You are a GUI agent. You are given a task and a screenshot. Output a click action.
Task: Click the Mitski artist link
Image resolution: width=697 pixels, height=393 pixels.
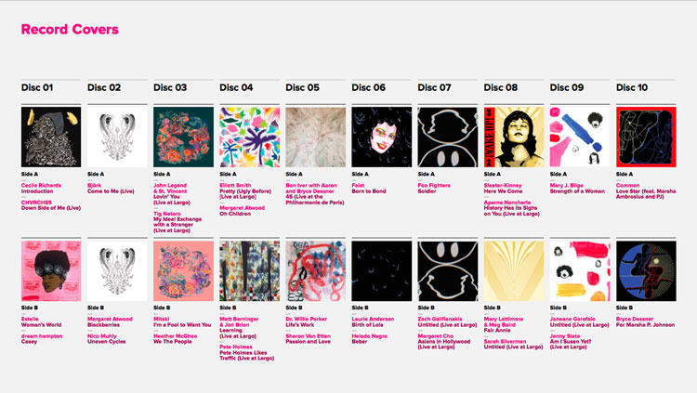click(x=162, y=319)
